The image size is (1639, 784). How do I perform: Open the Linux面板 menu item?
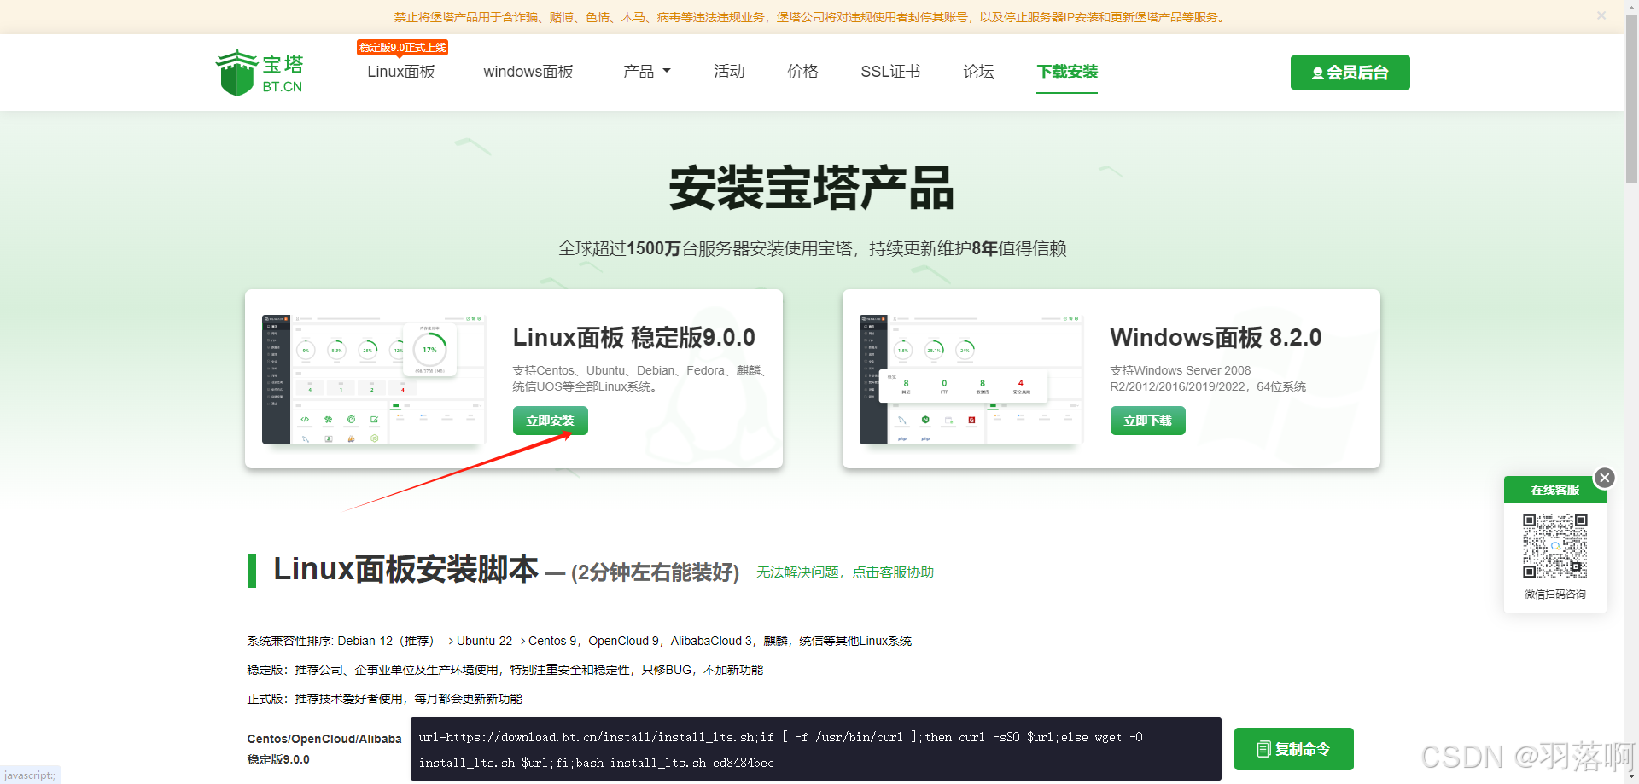tap(401, 72)
